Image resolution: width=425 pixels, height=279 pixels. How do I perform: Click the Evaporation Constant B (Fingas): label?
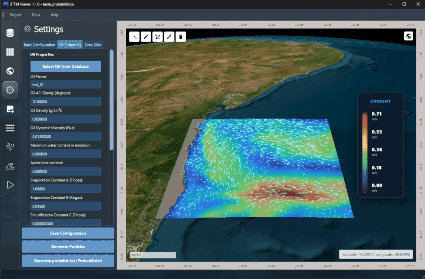pos(57,198)
